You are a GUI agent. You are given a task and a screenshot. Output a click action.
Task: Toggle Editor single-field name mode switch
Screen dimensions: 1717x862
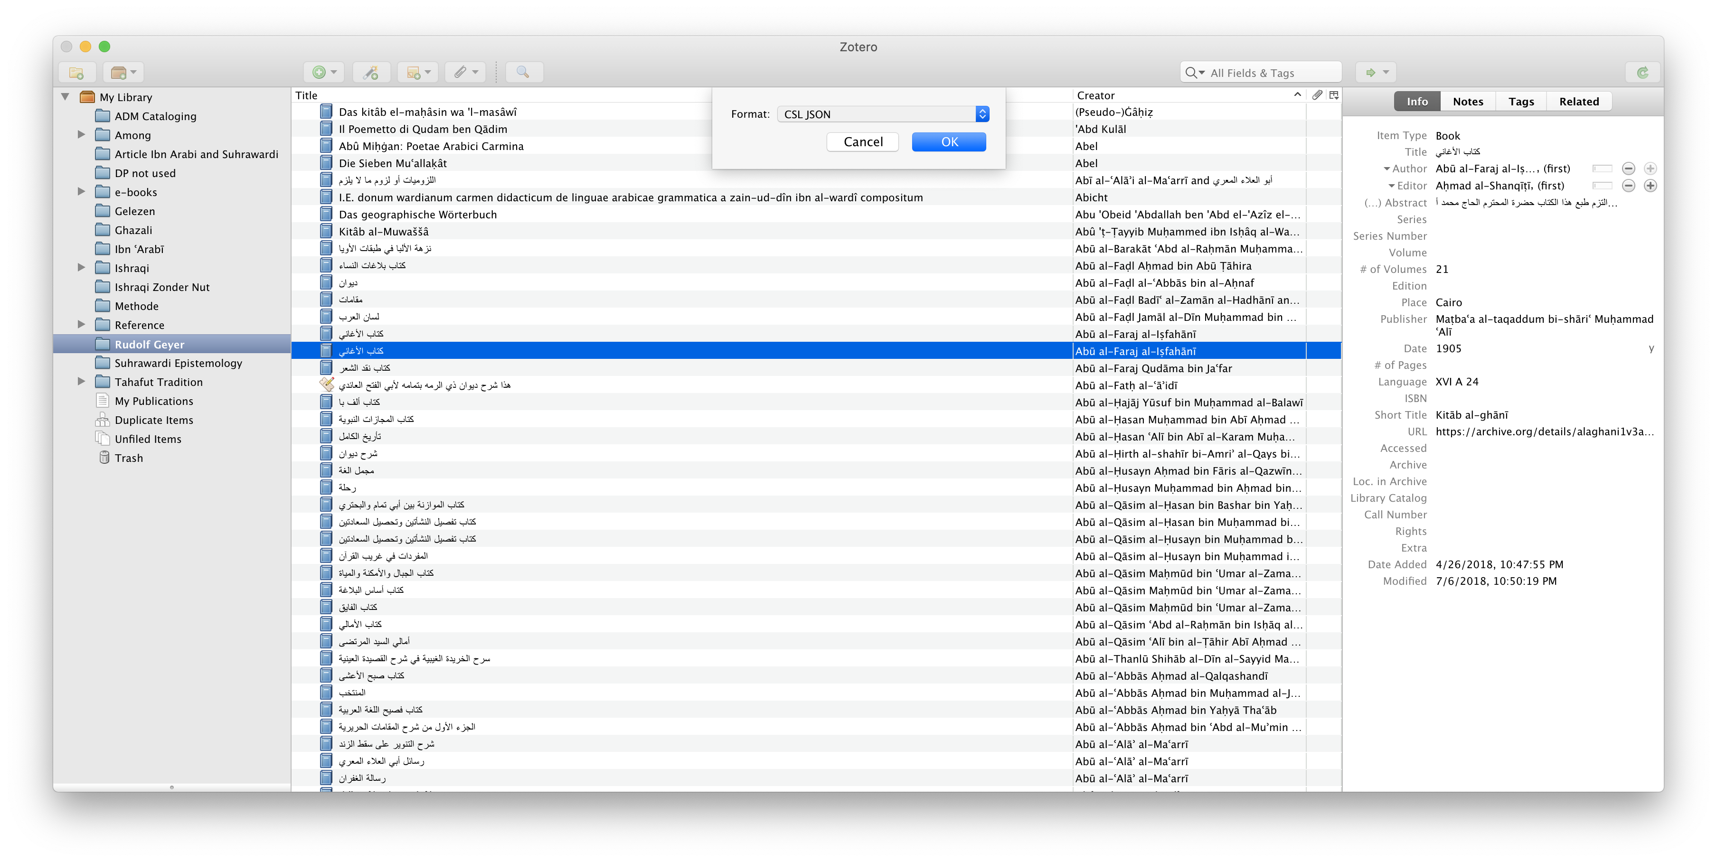1603,186
